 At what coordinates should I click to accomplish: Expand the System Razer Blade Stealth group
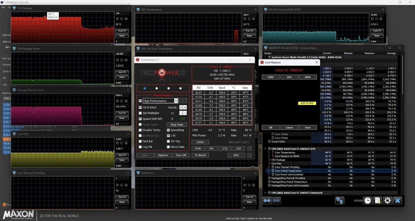pyautogui.click(x=266, y=57)
